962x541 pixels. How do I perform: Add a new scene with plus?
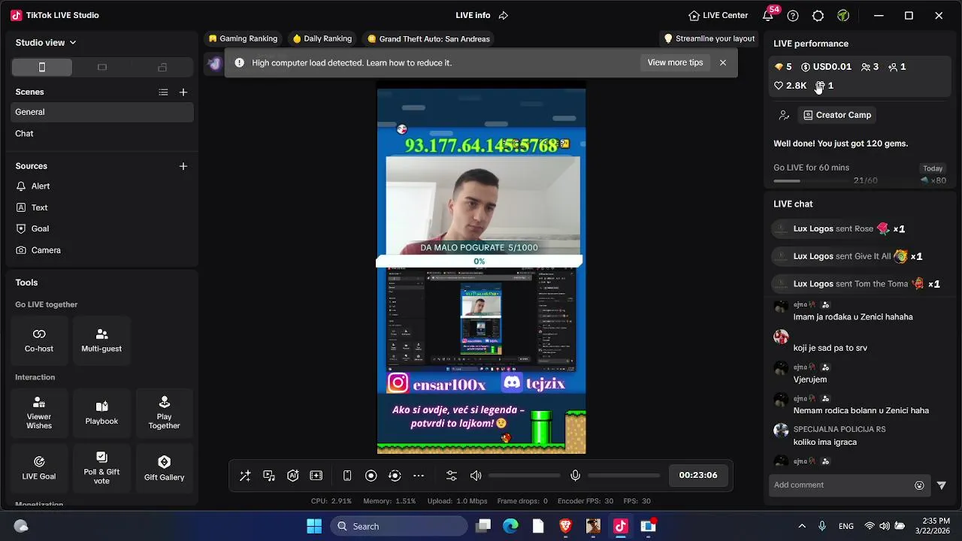[183, 92]
